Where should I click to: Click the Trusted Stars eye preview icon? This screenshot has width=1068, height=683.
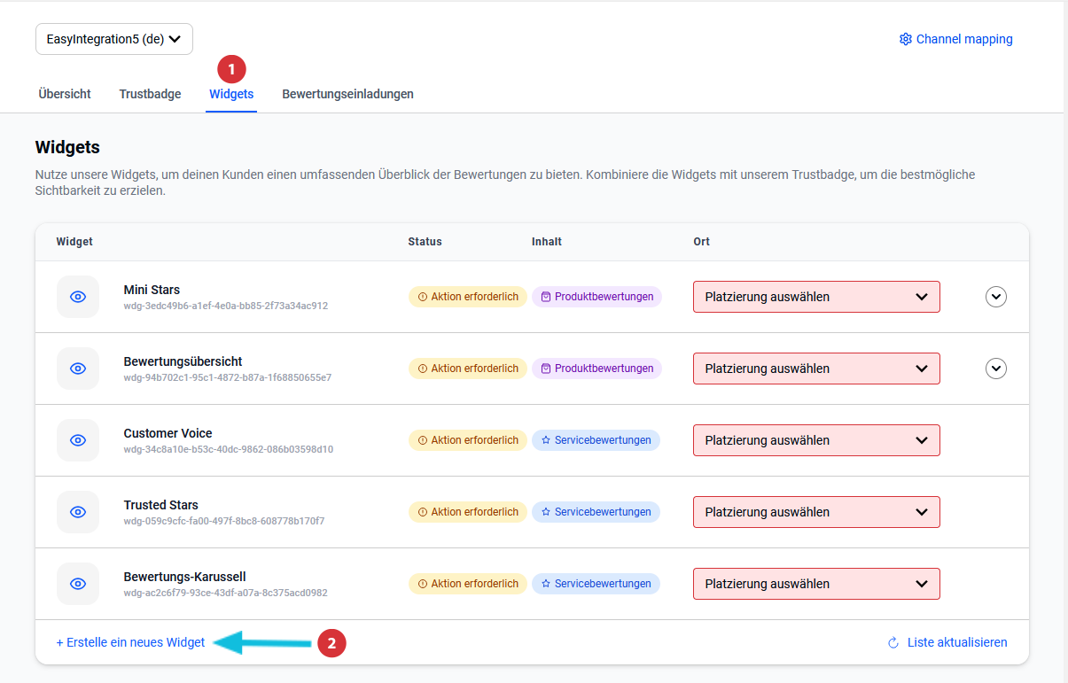(x=78, y=512)
